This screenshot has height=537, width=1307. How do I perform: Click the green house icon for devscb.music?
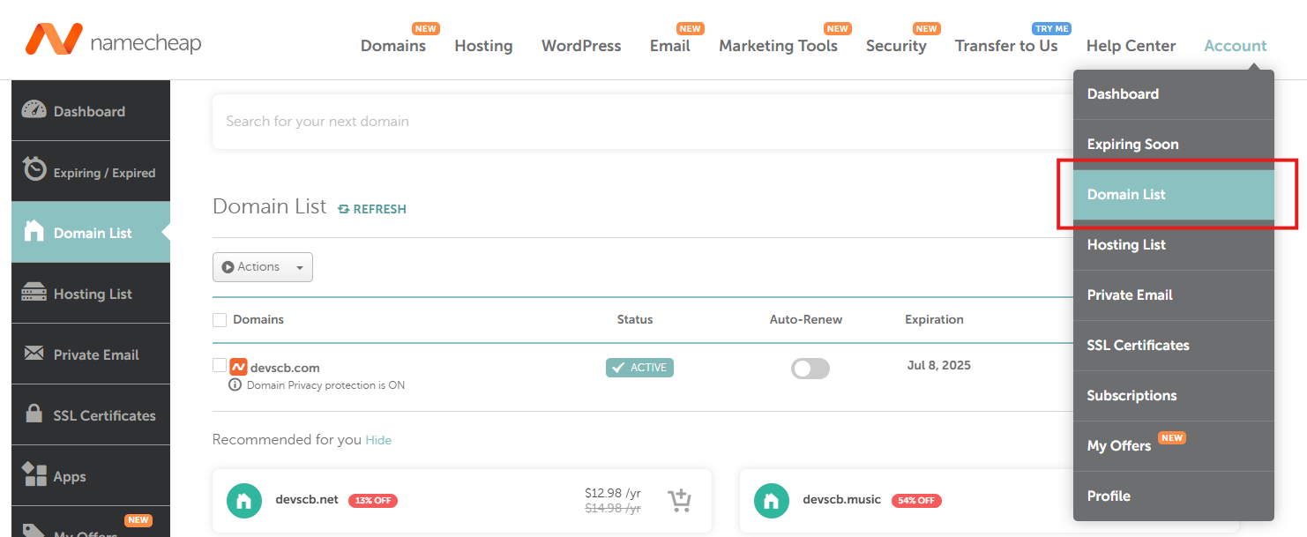click(771, 501)
